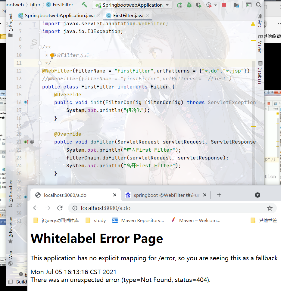
Task: Click the profiler run icon in toolbar
Action: click(209, 5)
